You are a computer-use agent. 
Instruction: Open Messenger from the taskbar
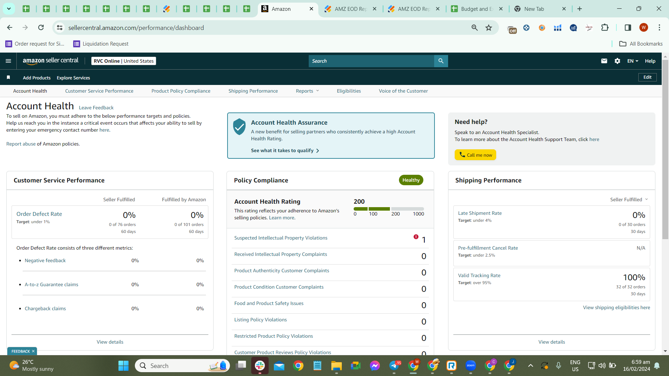click(x=375, y=366)
